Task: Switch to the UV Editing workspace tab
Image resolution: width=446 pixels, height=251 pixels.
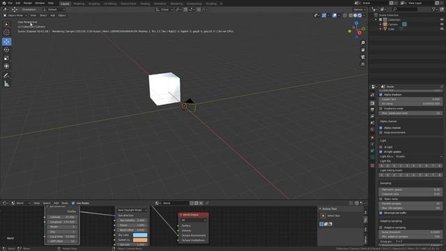Action: 110,3
